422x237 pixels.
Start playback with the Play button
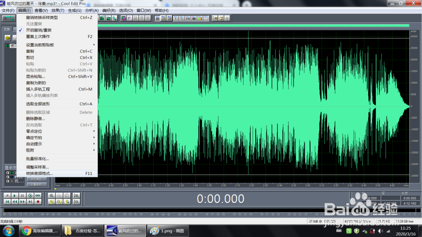pyautogui.click(x=15, y=196)
